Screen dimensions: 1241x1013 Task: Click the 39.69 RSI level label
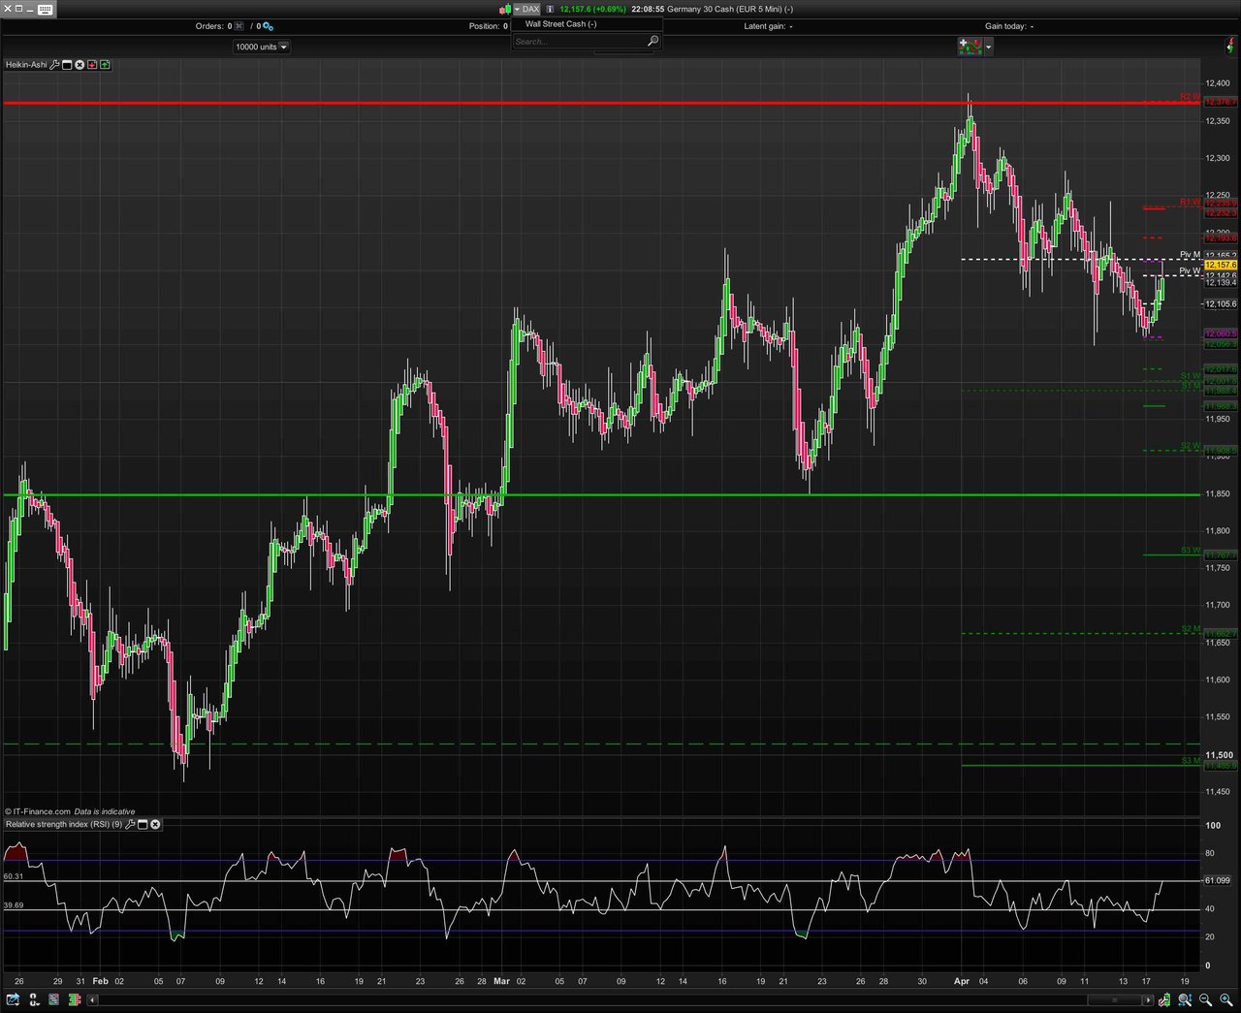click(x=14, y=905)
